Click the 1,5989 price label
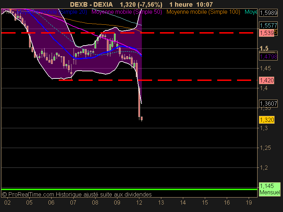This screenshot has width=283, height=212. (268, 13)
